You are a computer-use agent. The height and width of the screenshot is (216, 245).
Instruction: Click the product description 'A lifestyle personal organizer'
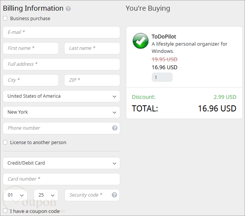(x=189, y=48)
